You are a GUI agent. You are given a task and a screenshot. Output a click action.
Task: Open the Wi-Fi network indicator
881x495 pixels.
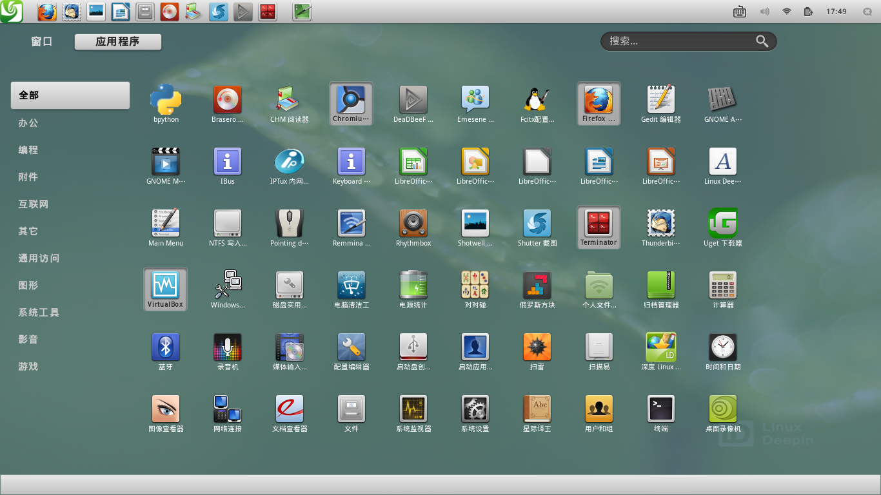point(787,11)
